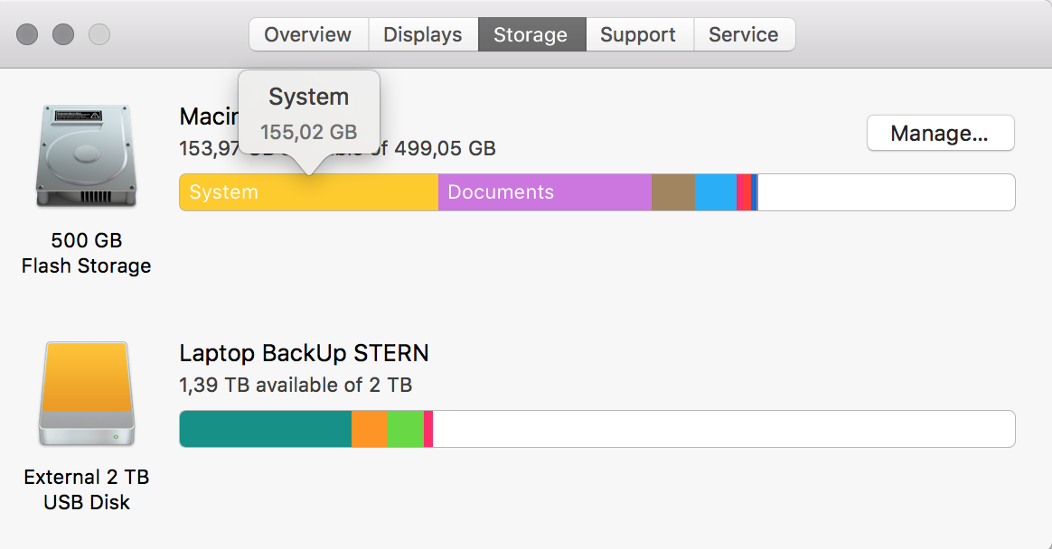The image size is (1052, 549).
Task: Click the orange segment of backup disk bar
Action: pyautogui.click(x=370, y=429)
